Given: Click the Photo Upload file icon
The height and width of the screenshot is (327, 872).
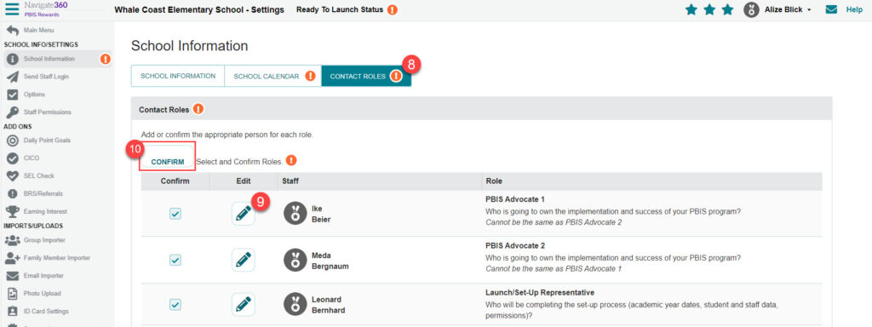Looking at the screenshot, I should click(12, 294).
